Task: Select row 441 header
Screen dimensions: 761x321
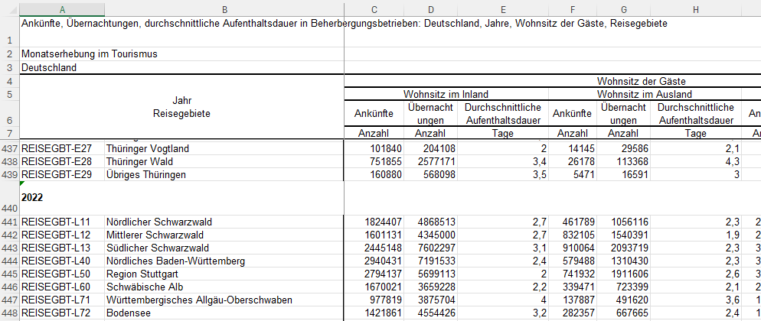Action: (9, 222)
